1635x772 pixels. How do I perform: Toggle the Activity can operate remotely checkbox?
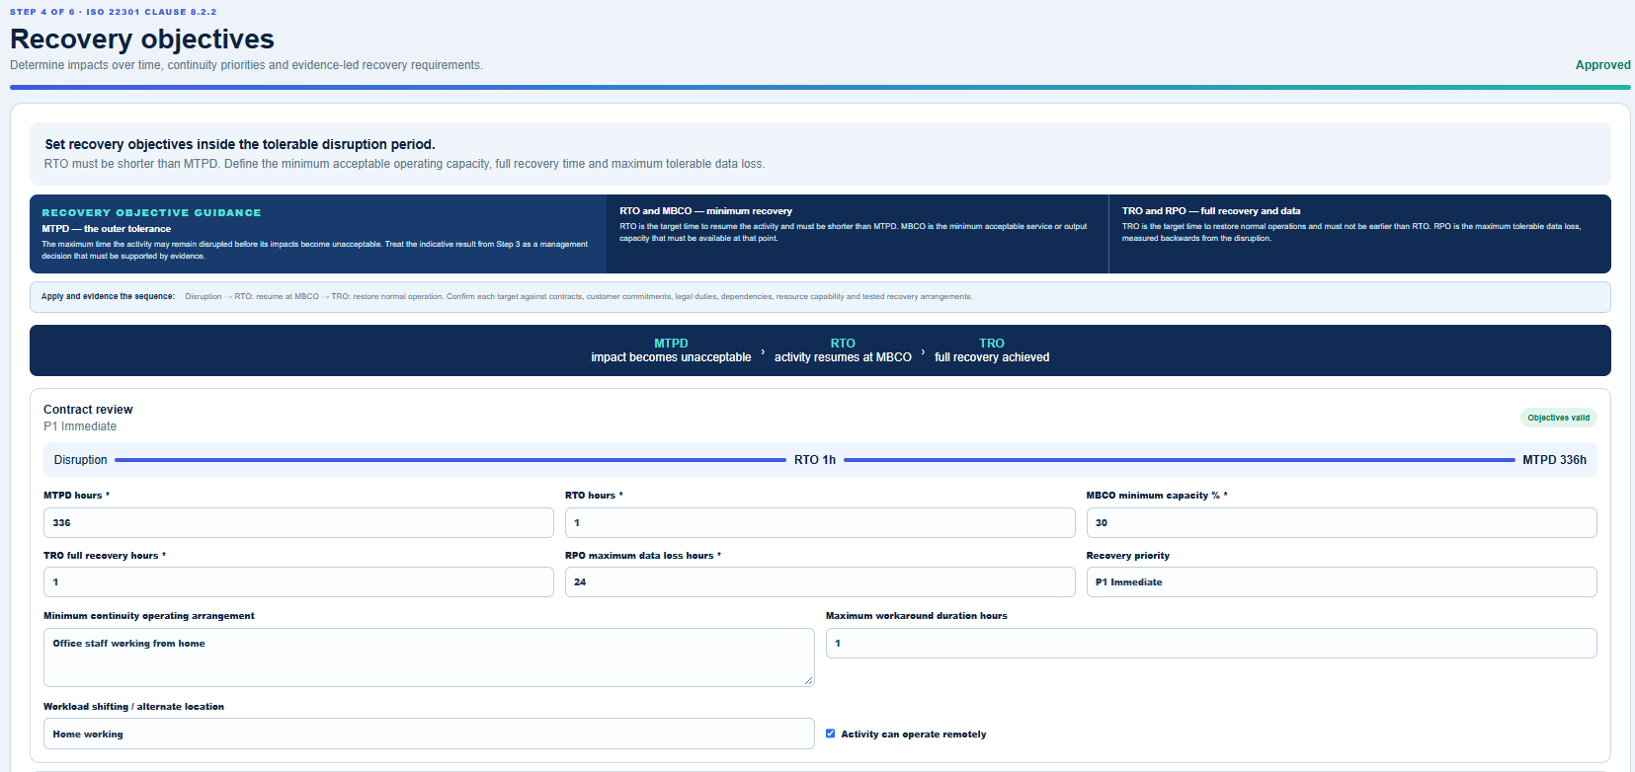point(831,733)
